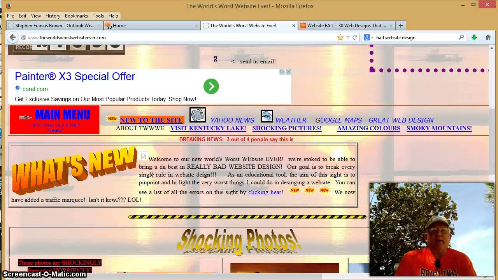Run search with the magnifier icon
Viewport: 498px width, 280px height.
tap(461, 37)
